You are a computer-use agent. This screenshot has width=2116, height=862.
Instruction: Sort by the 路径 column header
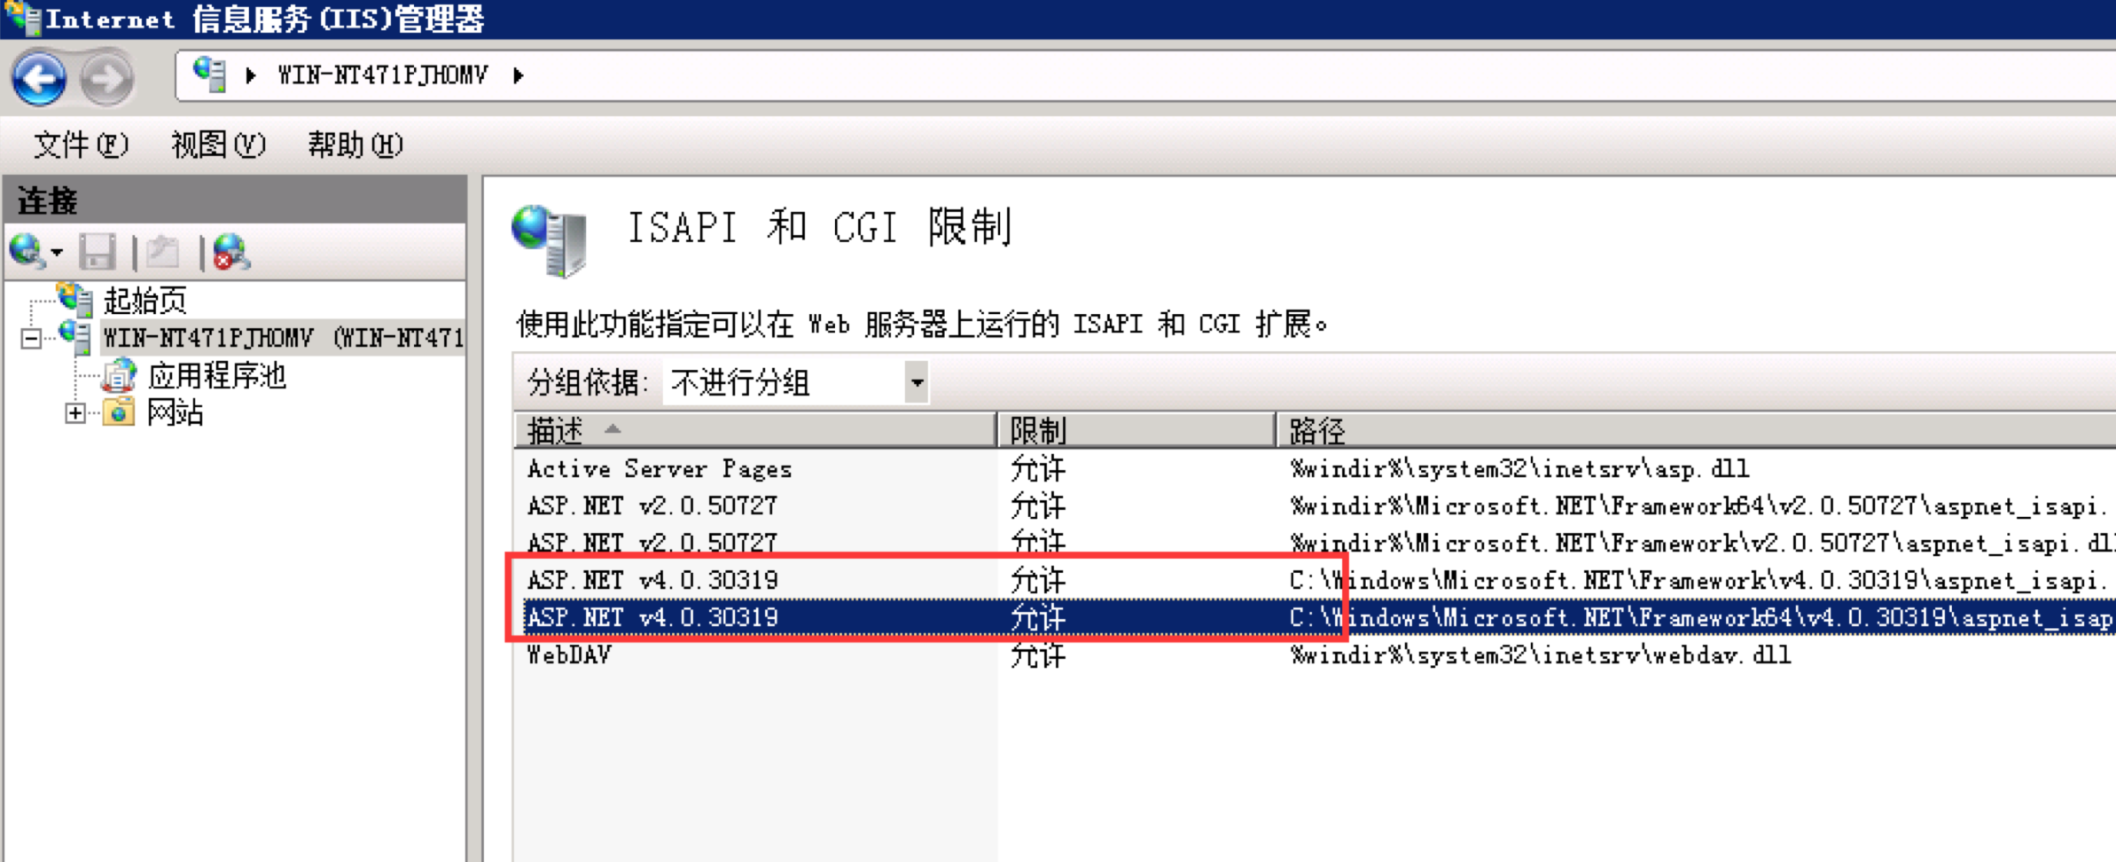tap(1696, 430)
